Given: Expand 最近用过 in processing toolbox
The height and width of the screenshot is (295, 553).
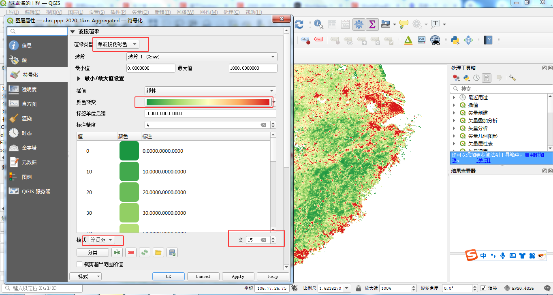Looking at the screenshot, I should 454,97.
